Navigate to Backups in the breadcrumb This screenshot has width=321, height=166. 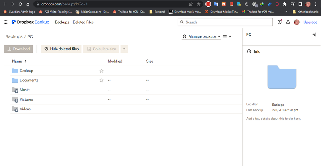tap(14, 36)
